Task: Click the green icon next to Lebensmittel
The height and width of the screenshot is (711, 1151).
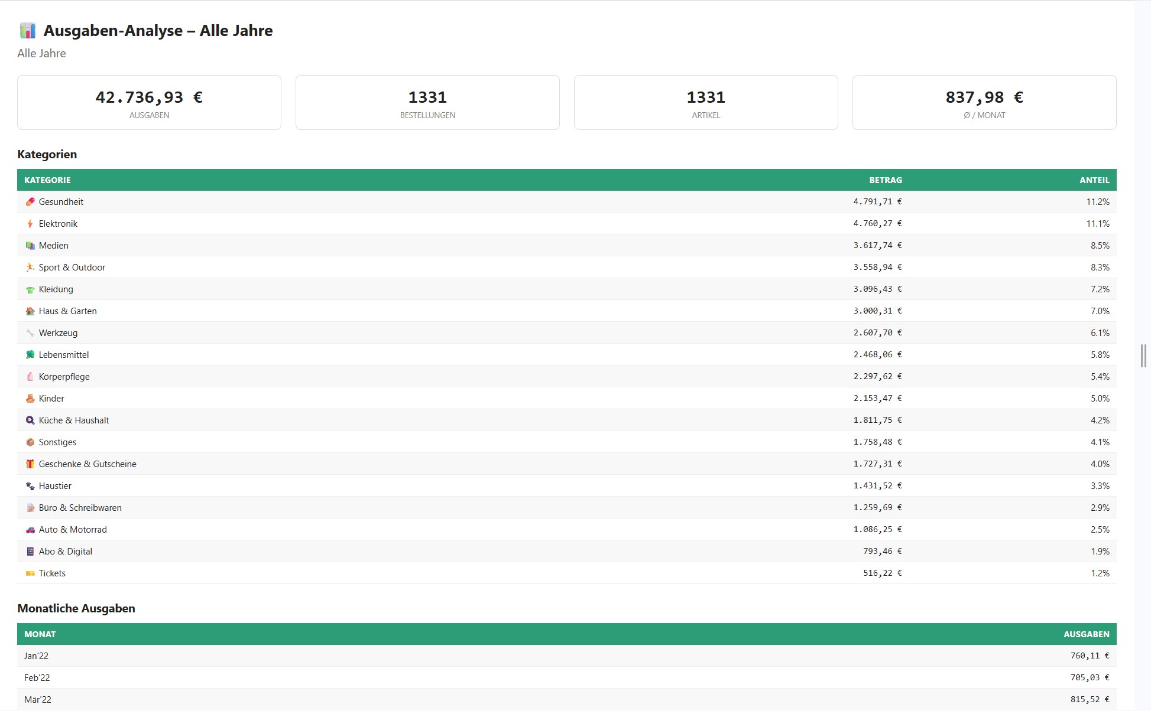Action: [x=30, y=355]
